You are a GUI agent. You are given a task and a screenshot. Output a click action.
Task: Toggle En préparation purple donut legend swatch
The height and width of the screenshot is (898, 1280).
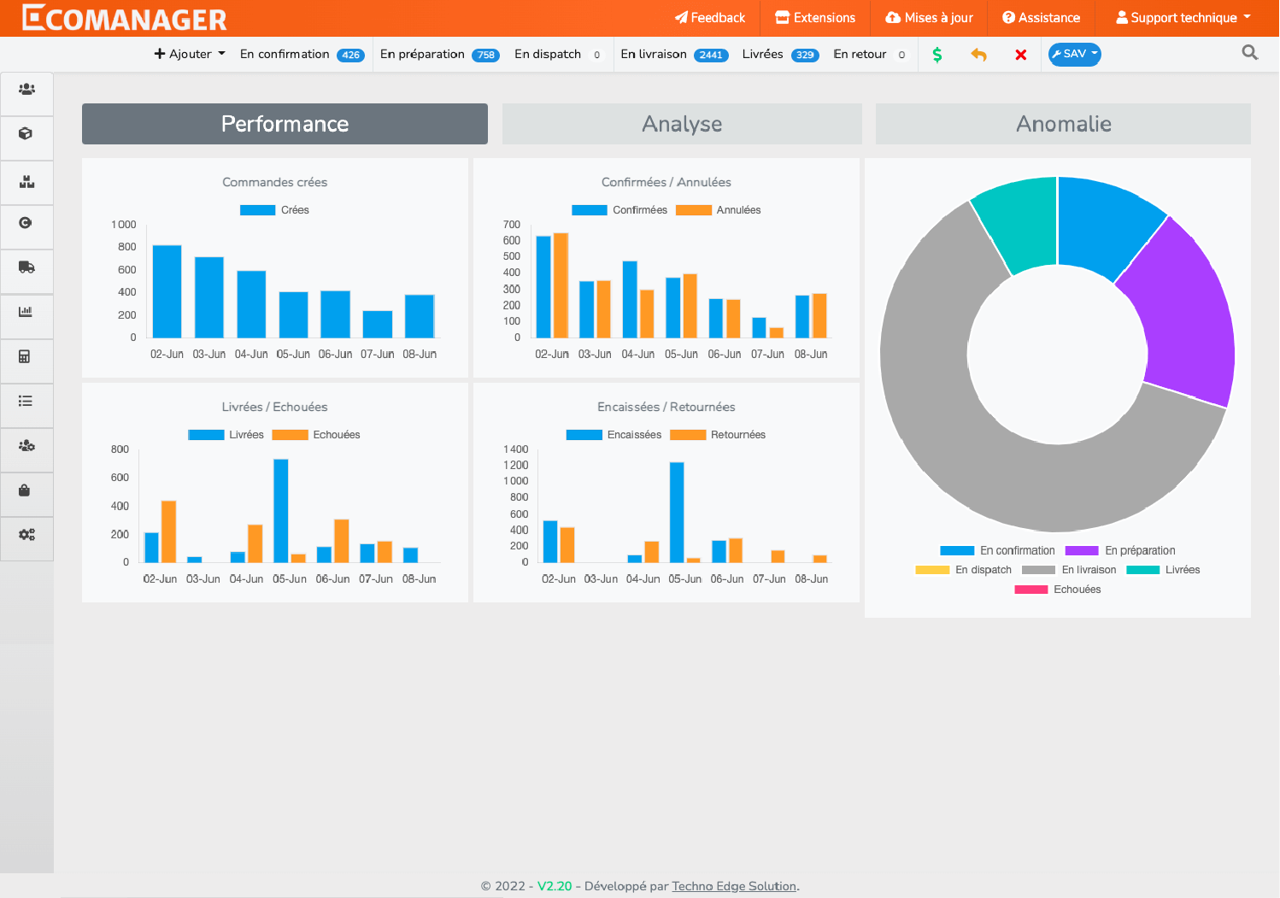(1082, 551)
